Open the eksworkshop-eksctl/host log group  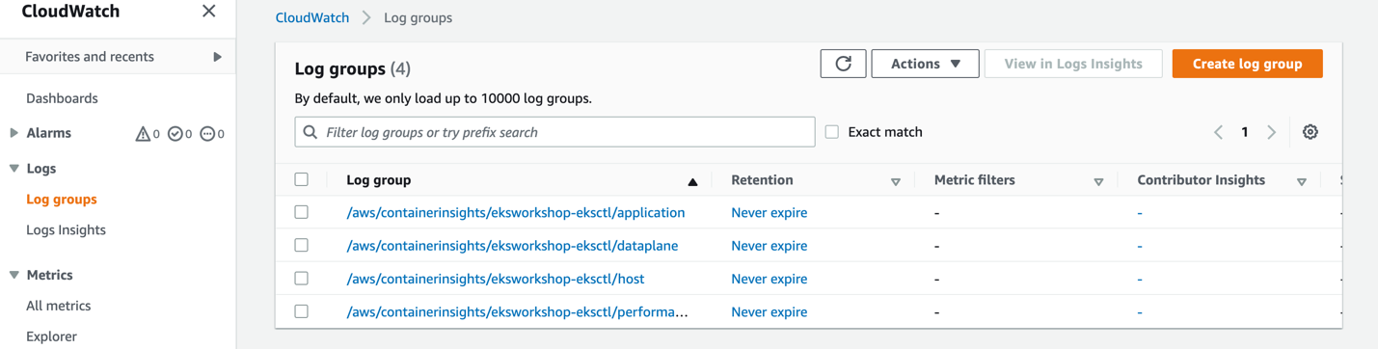tap(496, 279)
